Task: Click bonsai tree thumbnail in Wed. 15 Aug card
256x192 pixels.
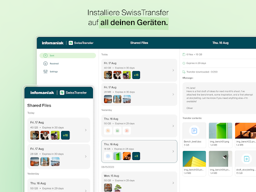Action: pos(117,187)
